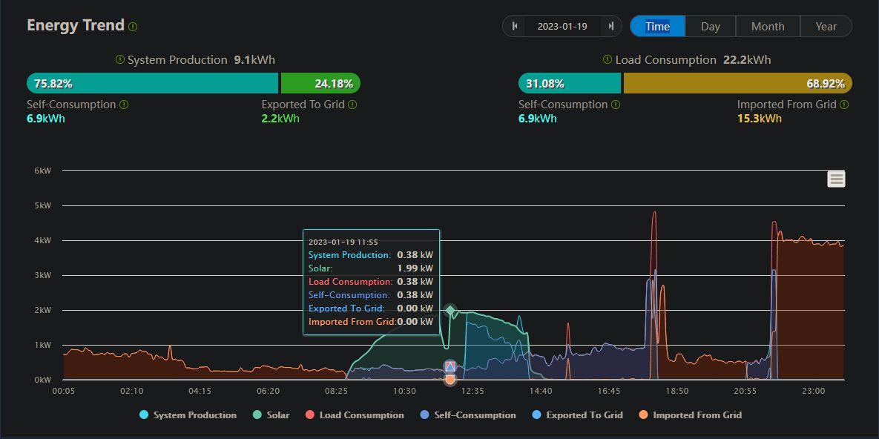Click info icon before Load Consumption
This screenshot has height=439, width=879.
coord(607,60)
